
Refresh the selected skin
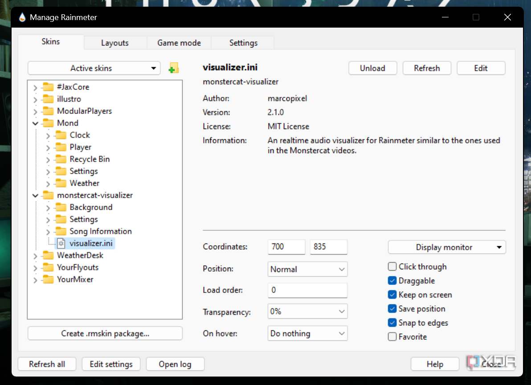(427, 68)
